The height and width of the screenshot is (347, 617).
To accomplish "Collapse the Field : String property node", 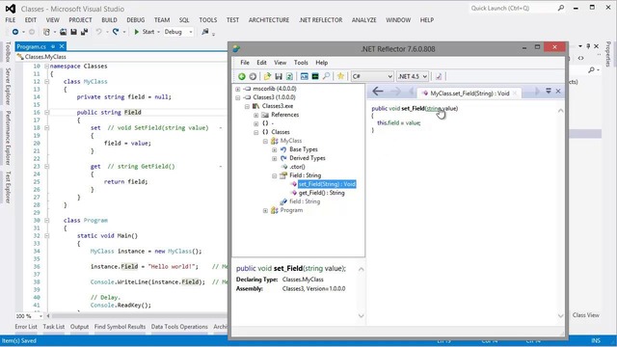I will pos(274,175).
